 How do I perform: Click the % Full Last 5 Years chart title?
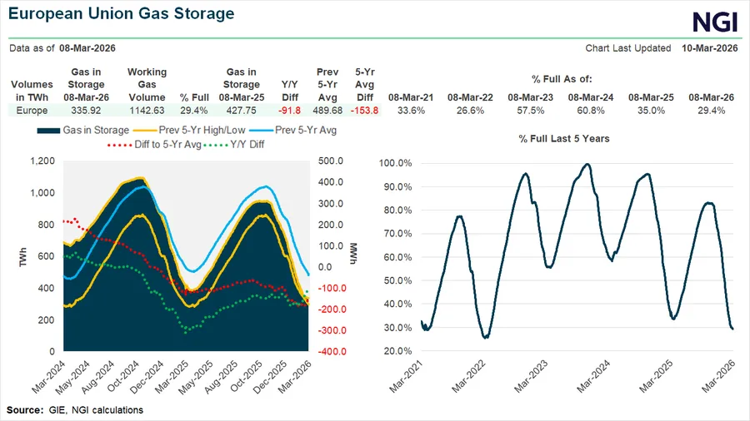563,138
